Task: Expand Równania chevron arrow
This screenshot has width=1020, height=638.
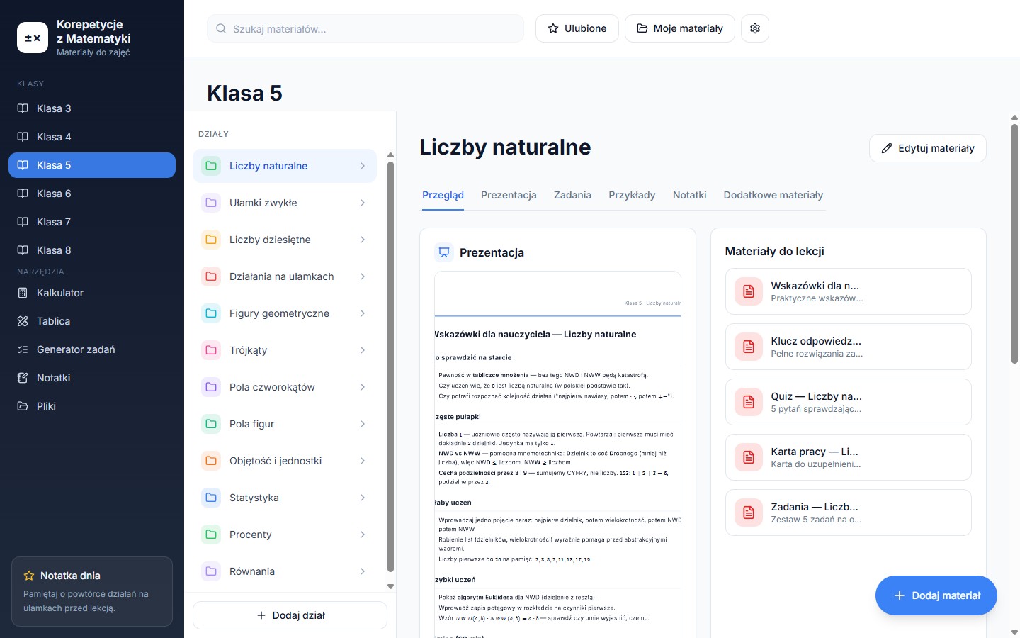Action: (363, 571)
